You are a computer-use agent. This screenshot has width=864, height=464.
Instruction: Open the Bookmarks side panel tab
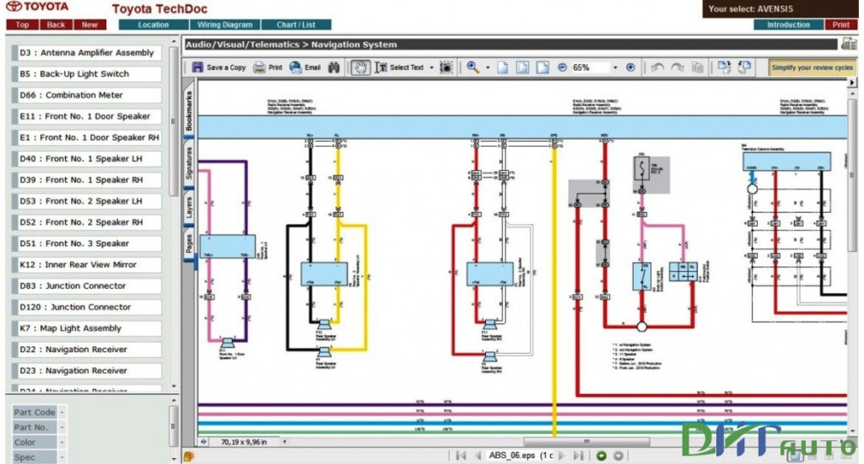point(189,110)
